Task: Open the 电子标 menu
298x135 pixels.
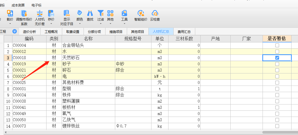Action: pyautogui.click(x=37, y=5)
